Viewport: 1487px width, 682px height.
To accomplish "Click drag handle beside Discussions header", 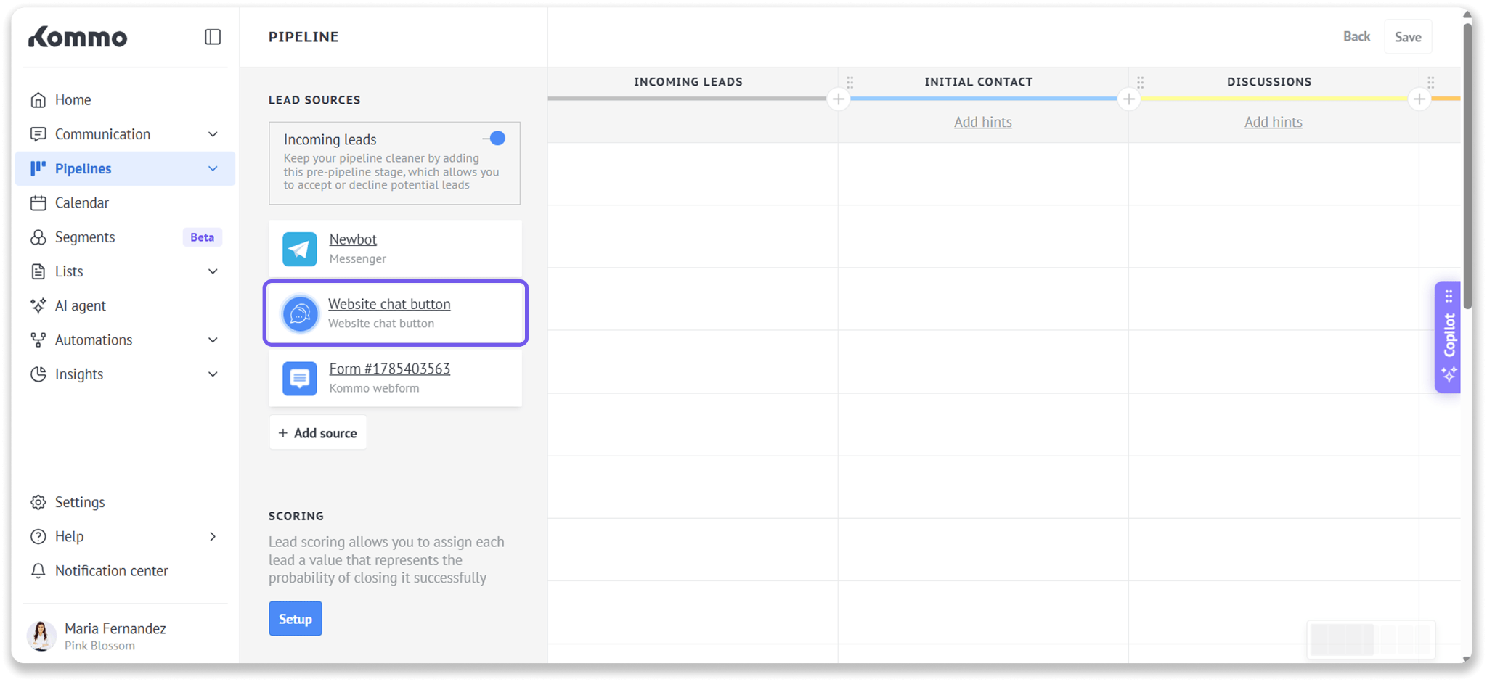I will pos(1141,82).
